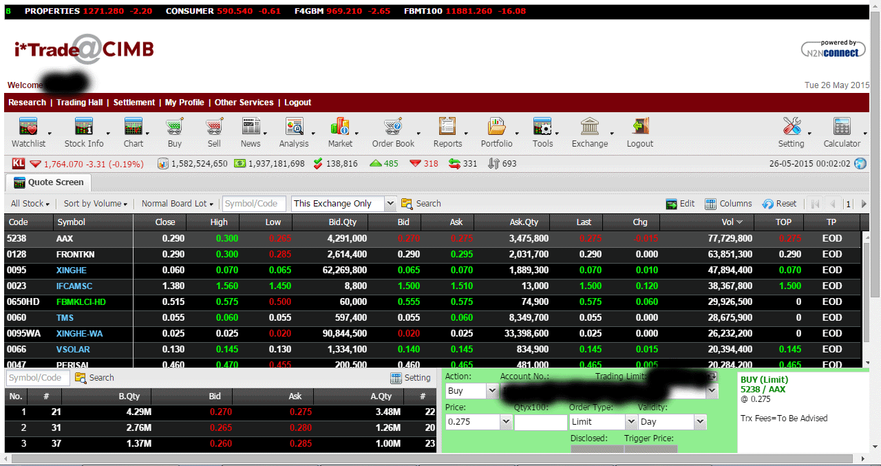Open the Action Buy dropdown
This screenshot has height=466, width=881.
[491, 390]
